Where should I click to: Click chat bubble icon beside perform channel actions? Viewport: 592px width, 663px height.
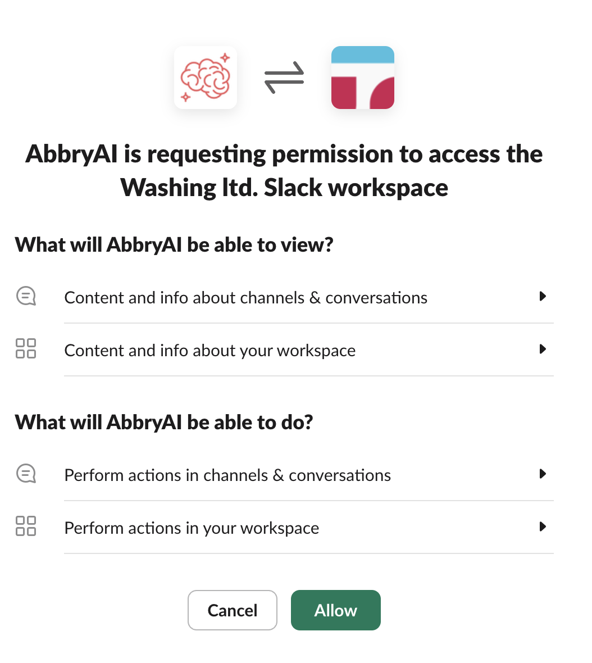tap(26, 474)
